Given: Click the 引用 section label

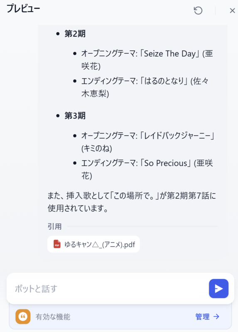Looking at the screenshot, I should [x=54, y=226].
